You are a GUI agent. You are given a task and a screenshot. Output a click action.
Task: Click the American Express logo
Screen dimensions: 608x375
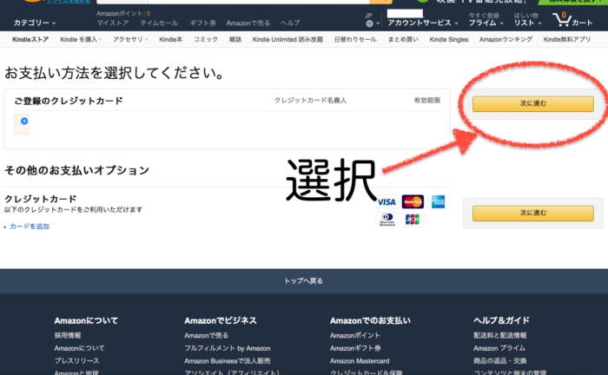point(438,202)
